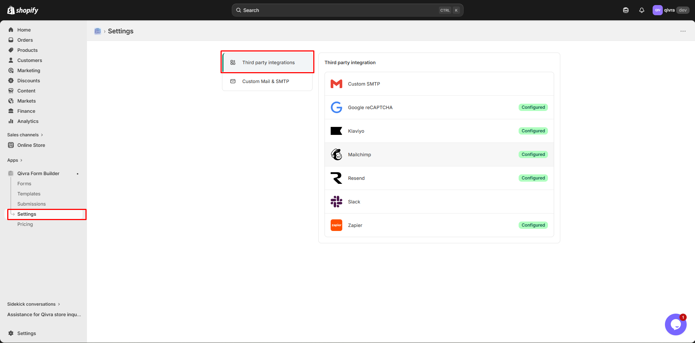Click Configured badge for Resend
The width and height of the screenshot is (695, 343).
pos(533,178)
